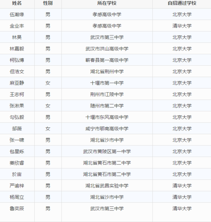
Task: Click 湖北省沙市中学 in 张一啸's row
Action: (x=107, y=140)
